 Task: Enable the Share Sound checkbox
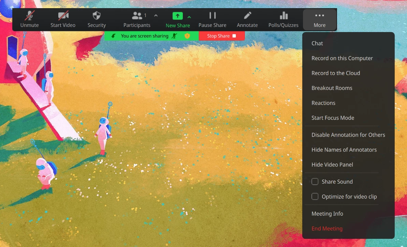click(315, 182)
